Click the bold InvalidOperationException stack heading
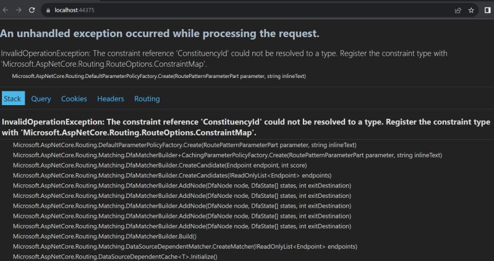Viewport: 494px width, 261px height. (245, 127)
